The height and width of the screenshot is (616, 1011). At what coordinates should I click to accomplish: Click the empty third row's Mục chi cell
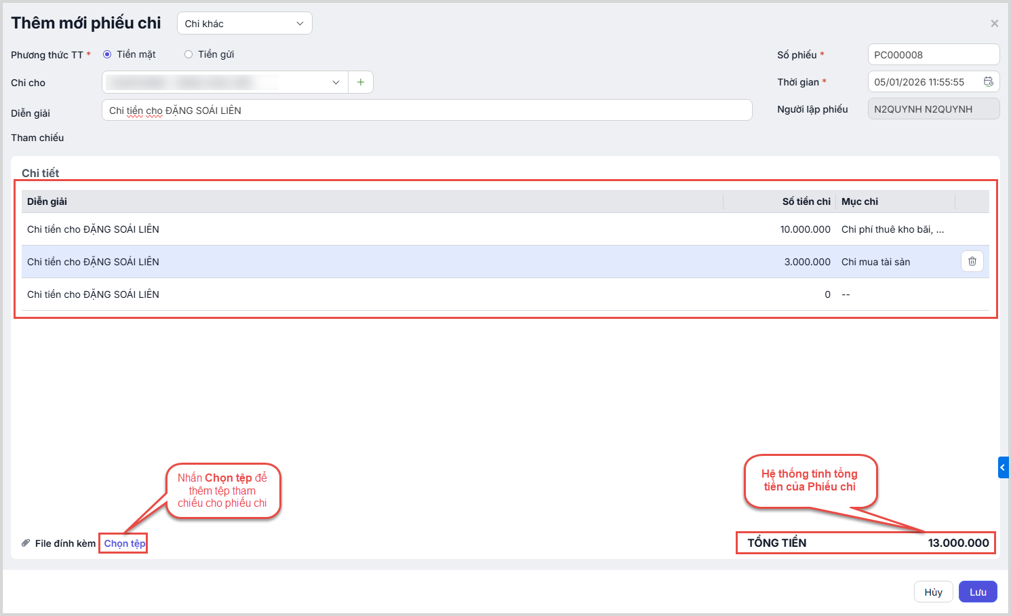[895, 294]
